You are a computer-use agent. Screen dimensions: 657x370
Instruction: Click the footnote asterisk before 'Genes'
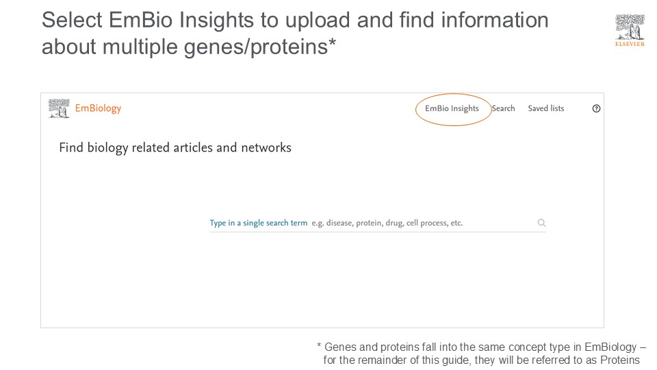tap(319, 346)
